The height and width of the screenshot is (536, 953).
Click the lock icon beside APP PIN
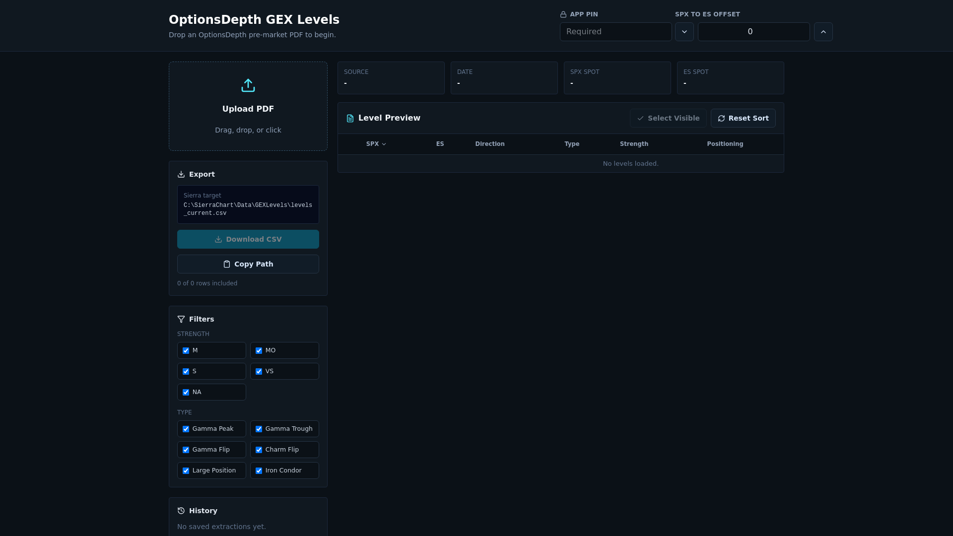pos(563,14)
